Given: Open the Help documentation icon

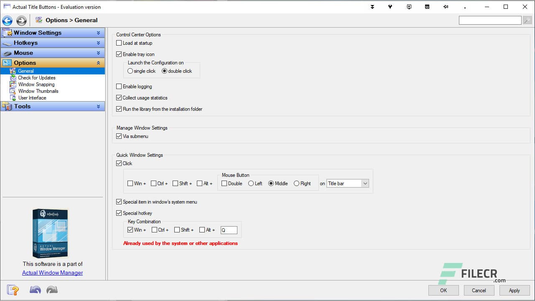Looking at the screenshot, I should [x=13, y=289].
